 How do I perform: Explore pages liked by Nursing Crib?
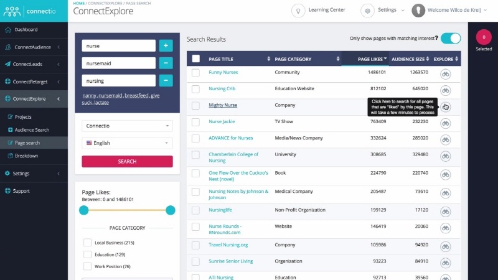coord(446,91)
